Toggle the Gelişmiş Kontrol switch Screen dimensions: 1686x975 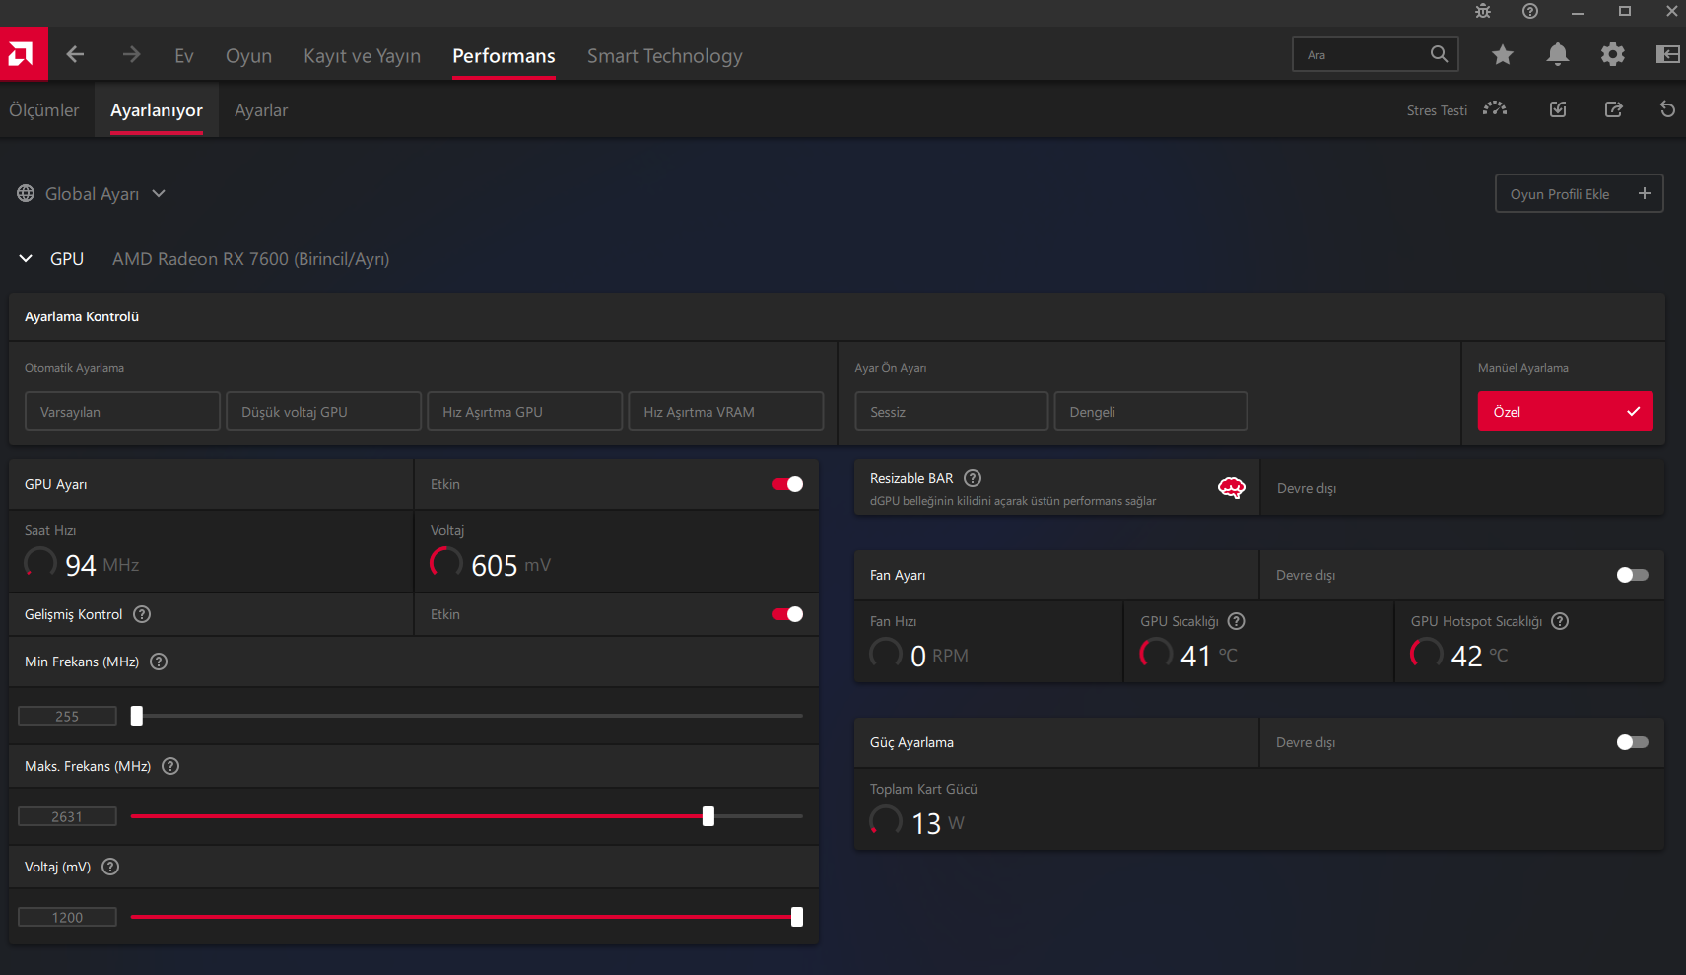tap(787, 614)
